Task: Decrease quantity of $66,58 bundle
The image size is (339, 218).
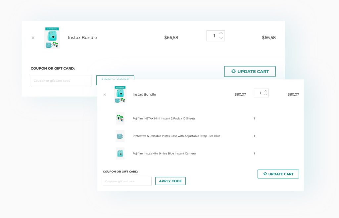Action: [x=221, y=38]
